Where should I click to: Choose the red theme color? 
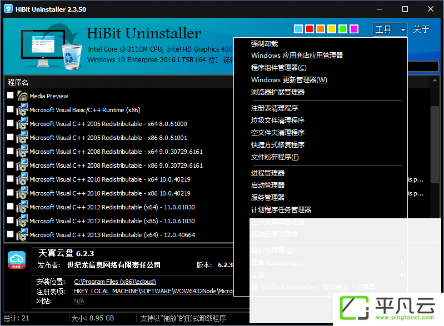310,29
